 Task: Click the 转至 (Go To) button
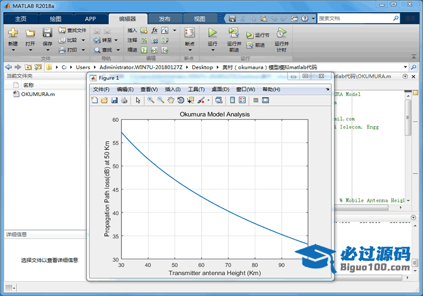pos(103,40)
